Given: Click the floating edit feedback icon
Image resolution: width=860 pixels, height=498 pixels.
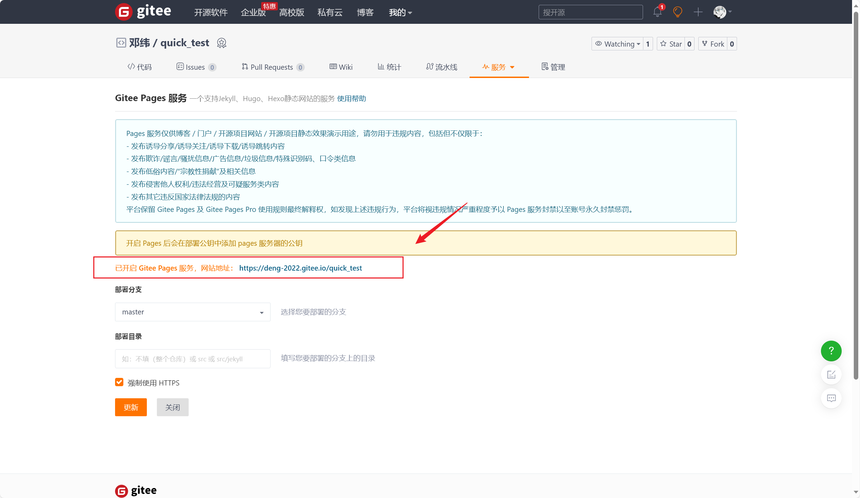Looking at the screenshot, I should (x=831, y=374).
